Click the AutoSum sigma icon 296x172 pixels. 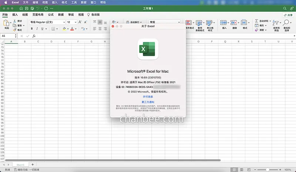pos(256,21)
